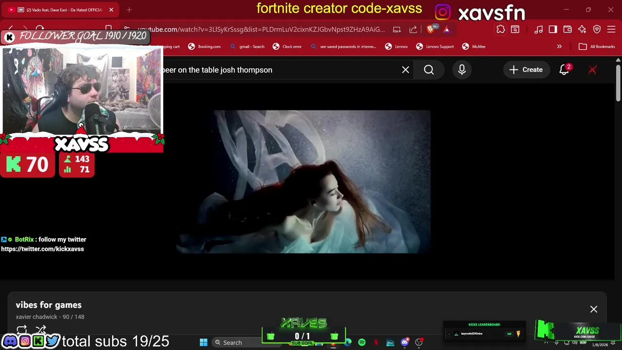Open the Clock error bookmark
This screenshot has width=622, height=350.
pyautogui.click(x=287, y=47)
